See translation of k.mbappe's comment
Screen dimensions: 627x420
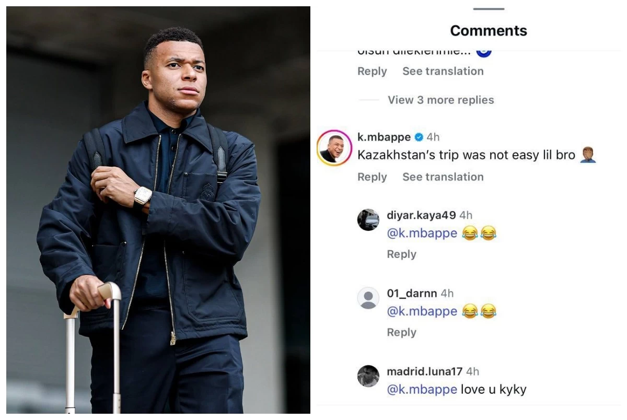[x=443, y=177]
